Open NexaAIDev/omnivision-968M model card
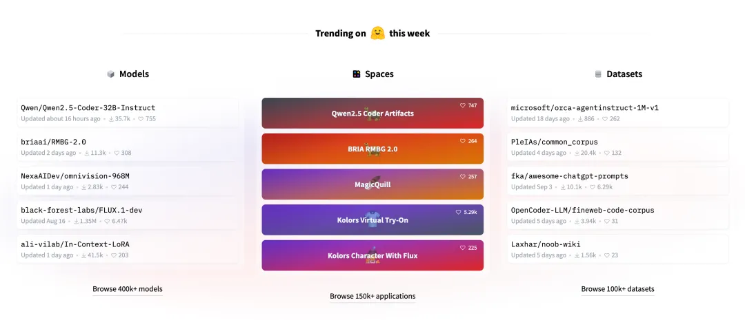Viewport: 745px width, 320px height. [x=128, y=181]
